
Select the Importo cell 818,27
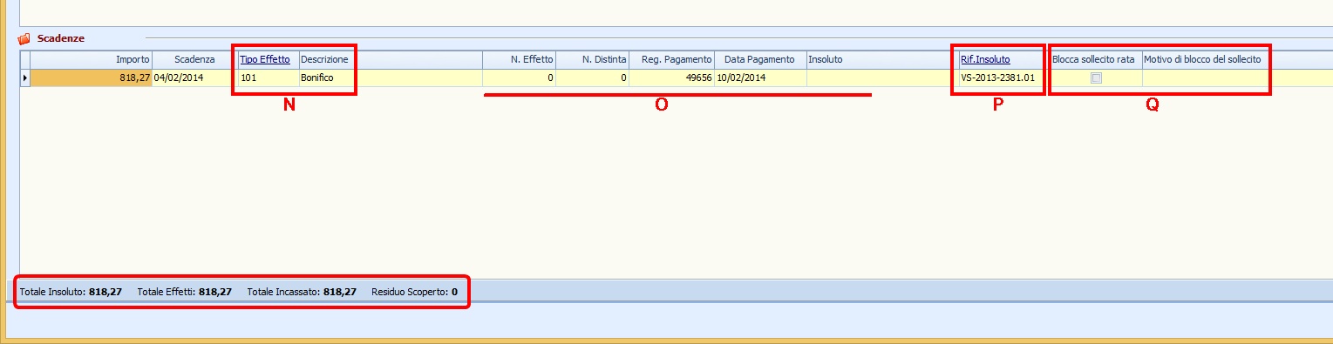[x=92, y=78]
